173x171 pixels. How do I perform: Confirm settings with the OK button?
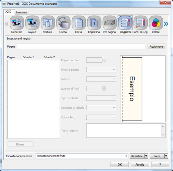[120, 165]
